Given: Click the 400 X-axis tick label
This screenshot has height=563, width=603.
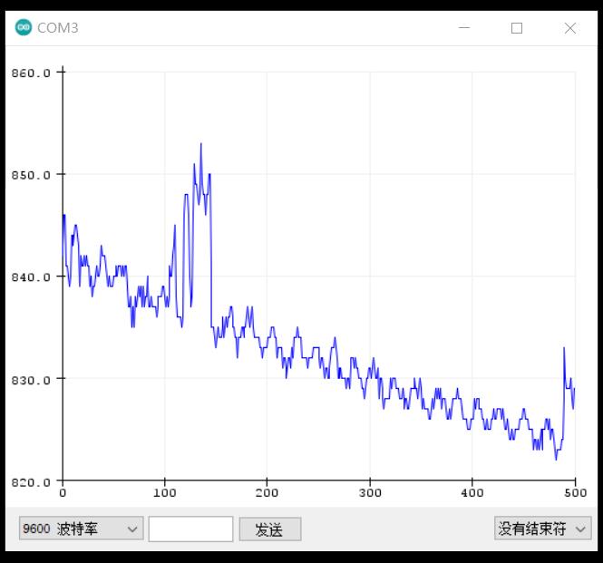Looking at the screenshot, I should (x=472, y=493).
